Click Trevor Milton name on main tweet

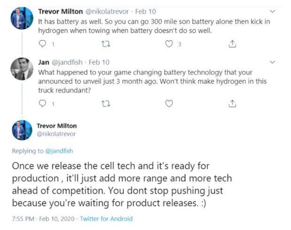click(x=56, y=126)
